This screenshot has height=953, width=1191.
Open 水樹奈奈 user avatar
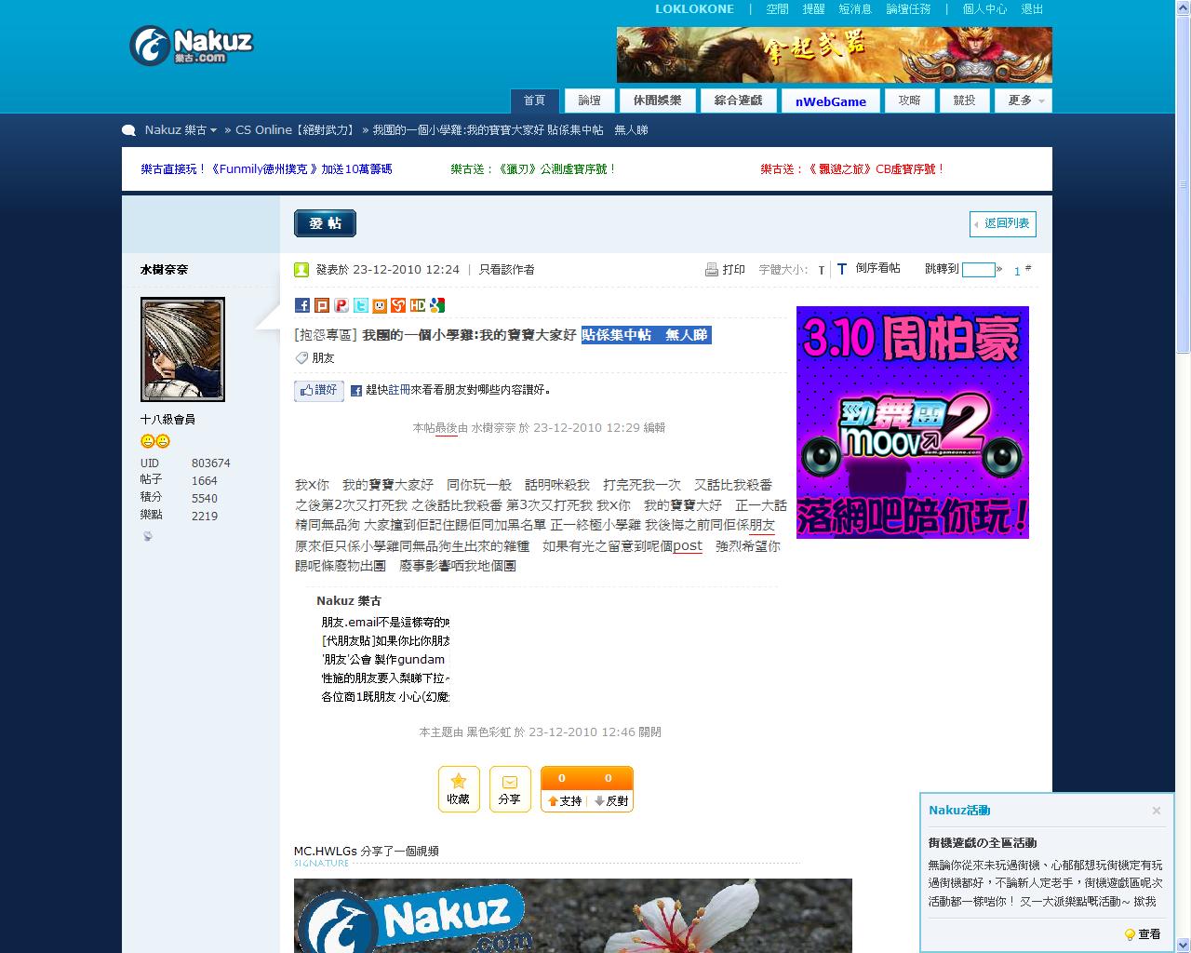tap(182, 349)
